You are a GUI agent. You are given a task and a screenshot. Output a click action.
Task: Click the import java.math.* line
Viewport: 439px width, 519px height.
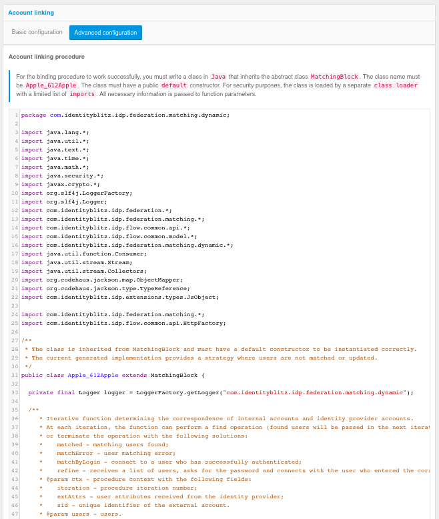point(55,167)
